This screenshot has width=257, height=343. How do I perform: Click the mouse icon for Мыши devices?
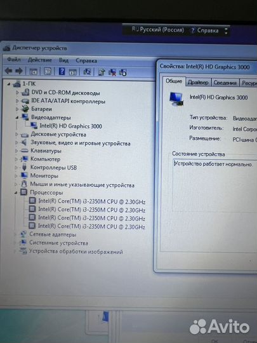[24, 184]
